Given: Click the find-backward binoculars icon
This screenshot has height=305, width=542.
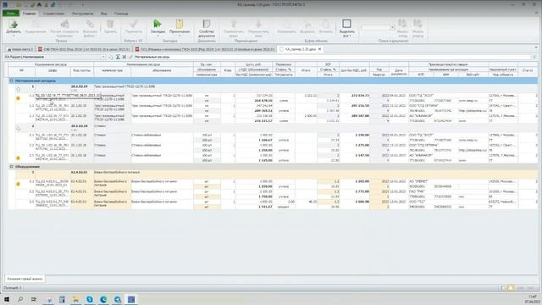Looking at the screenshot, I should pos(402,24).
